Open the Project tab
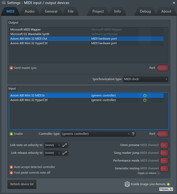Screen dimensions: 177x194 pos(98,11)
